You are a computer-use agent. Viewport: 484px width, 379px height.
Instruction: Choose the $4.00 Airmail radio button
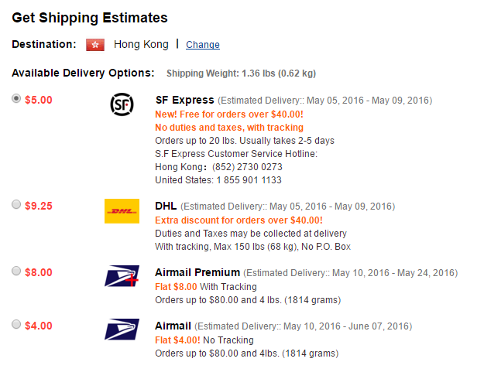17,324
